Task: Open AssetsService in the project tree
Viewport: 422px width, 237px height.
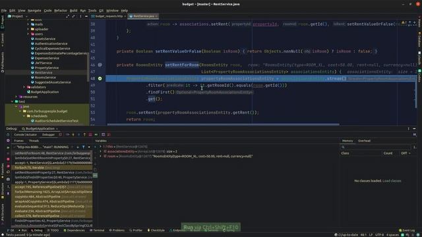Action: coord(45,39)
